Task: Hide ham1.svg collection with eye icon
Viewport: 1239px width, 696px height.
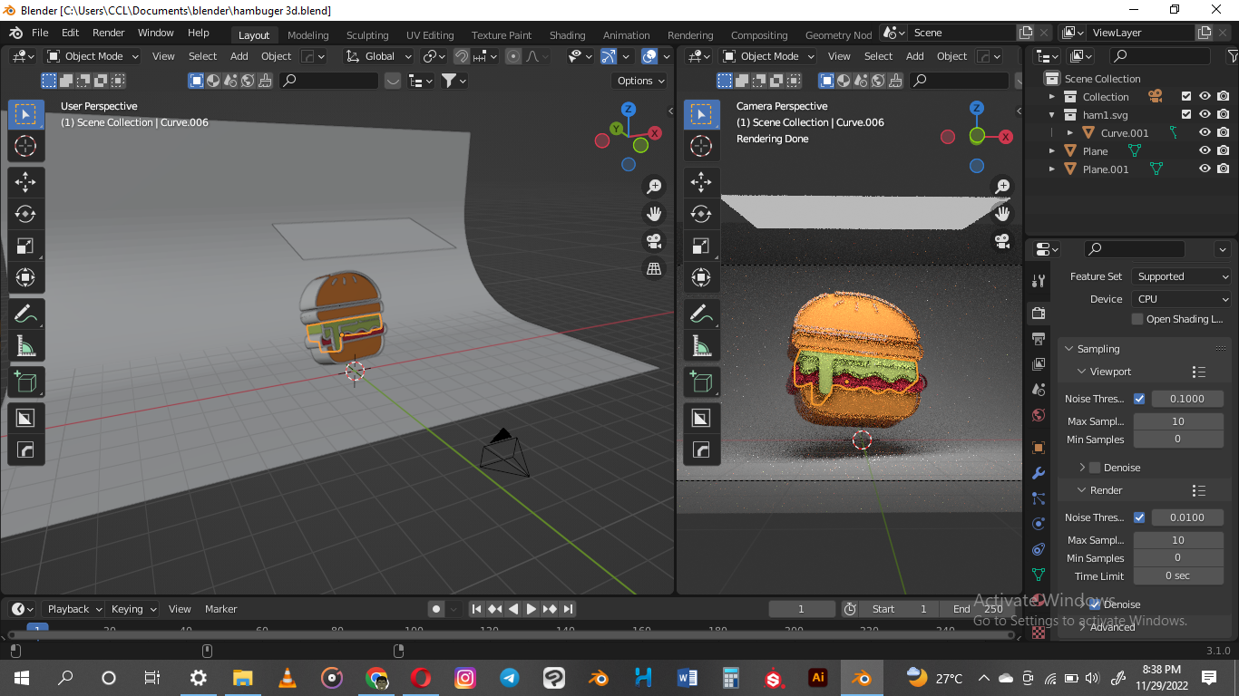Action: (x=1205, y=115)
